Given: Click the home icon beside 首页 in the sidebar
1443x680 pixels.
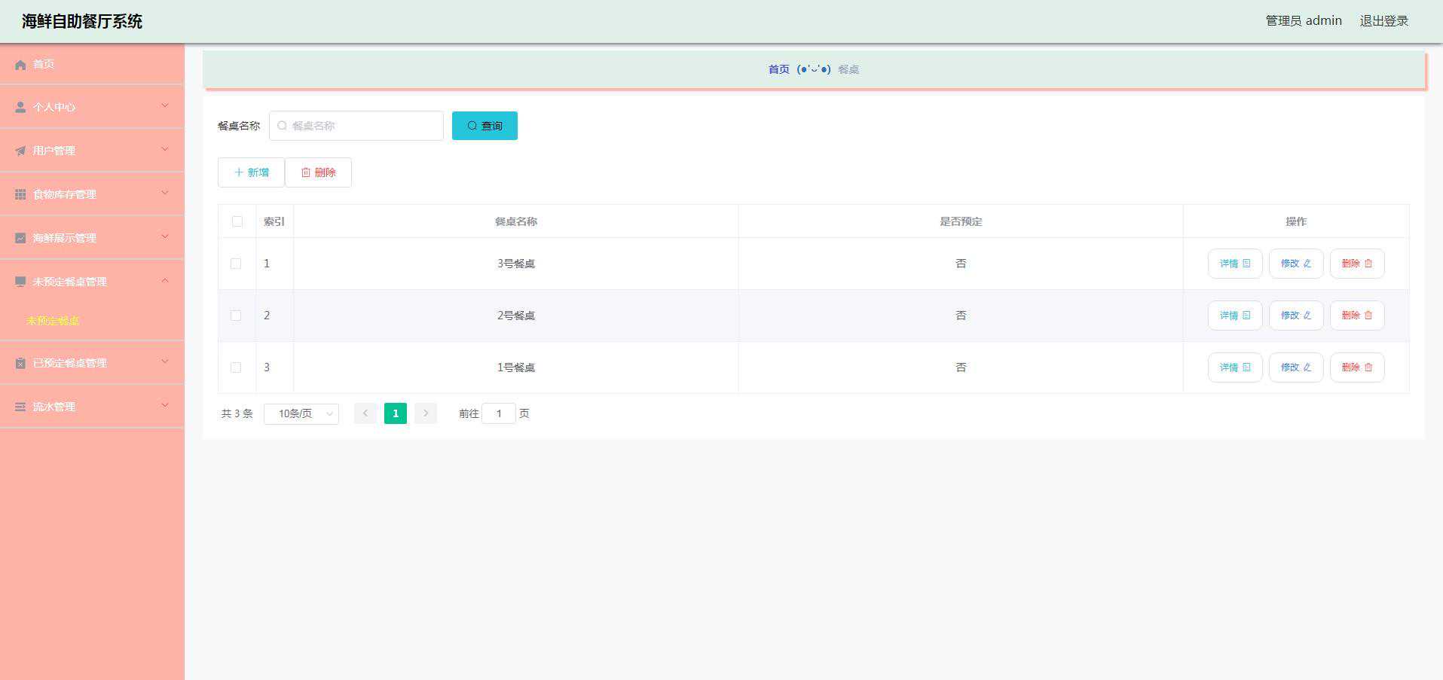Looking at the screenshot, I should 20,65.
